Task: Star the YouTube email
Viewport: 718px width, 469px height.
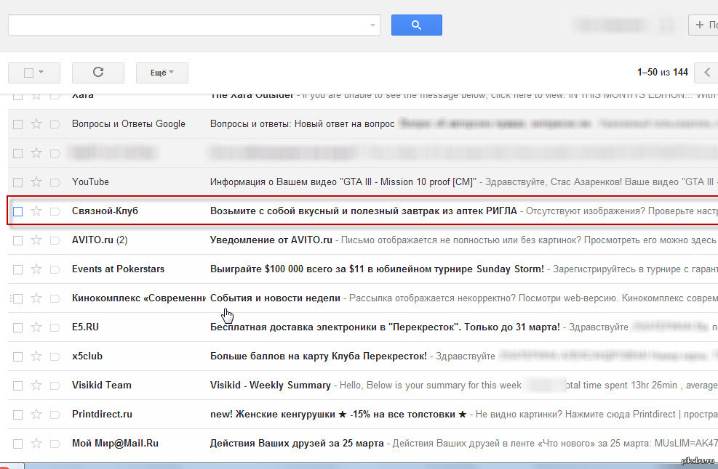Action: [36, 182]
